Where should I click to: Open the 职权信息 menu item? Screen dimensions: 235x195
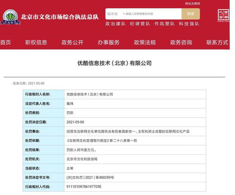click(36, 42)
